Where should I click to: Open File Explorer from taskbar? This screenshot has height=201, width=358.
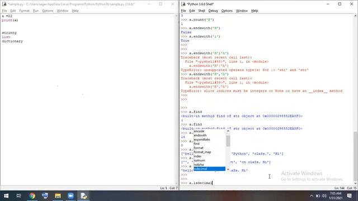click(x=58, y=196)
